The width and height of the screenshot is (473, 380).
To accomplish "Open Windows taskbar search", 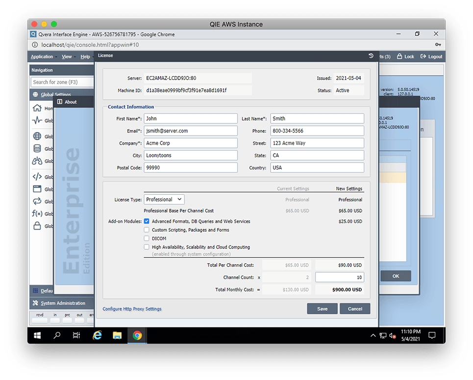I will pos(57,335).
